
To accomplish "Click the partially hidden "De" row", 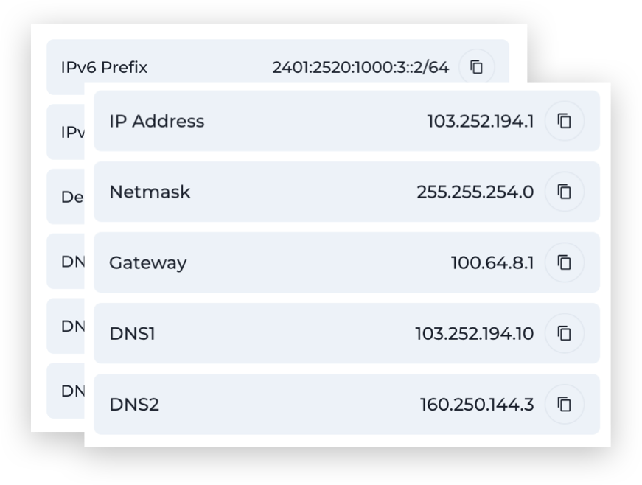I will (x=70, y=198).
